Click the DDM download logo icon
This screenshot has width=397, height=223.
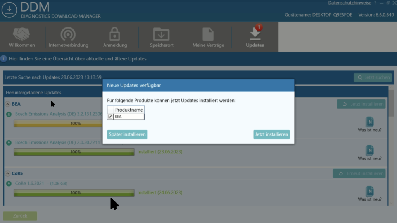(x=9, y=10)
